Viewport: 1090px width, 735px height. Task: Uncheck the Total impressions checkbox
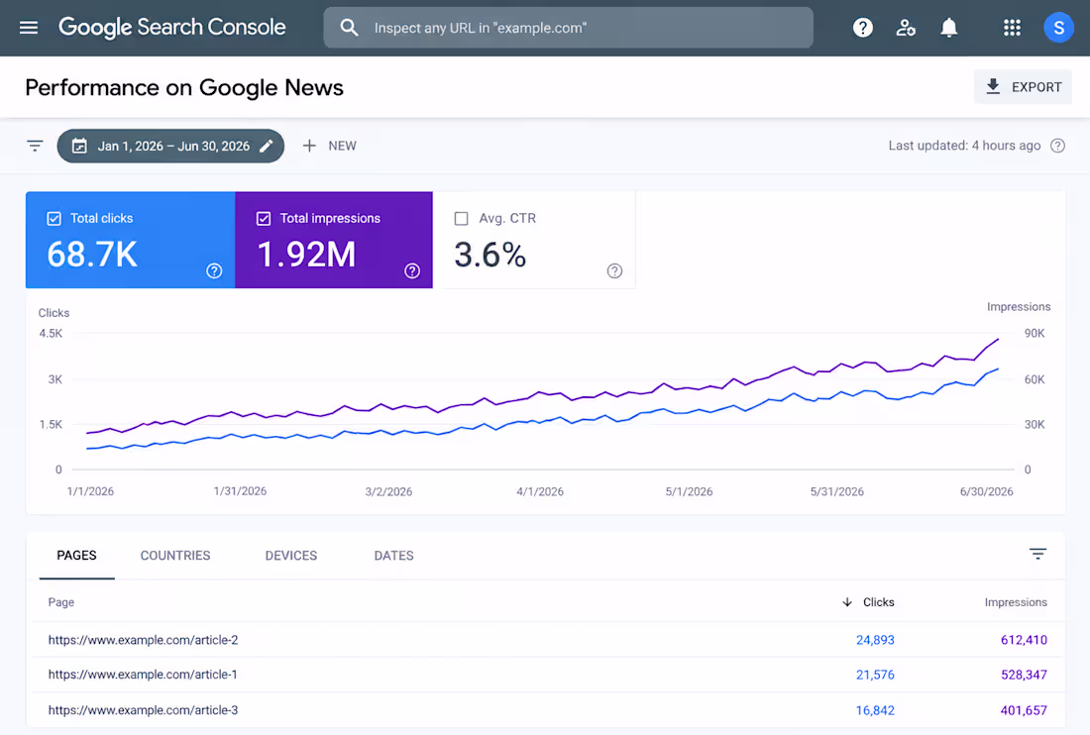tap(264, 219)
